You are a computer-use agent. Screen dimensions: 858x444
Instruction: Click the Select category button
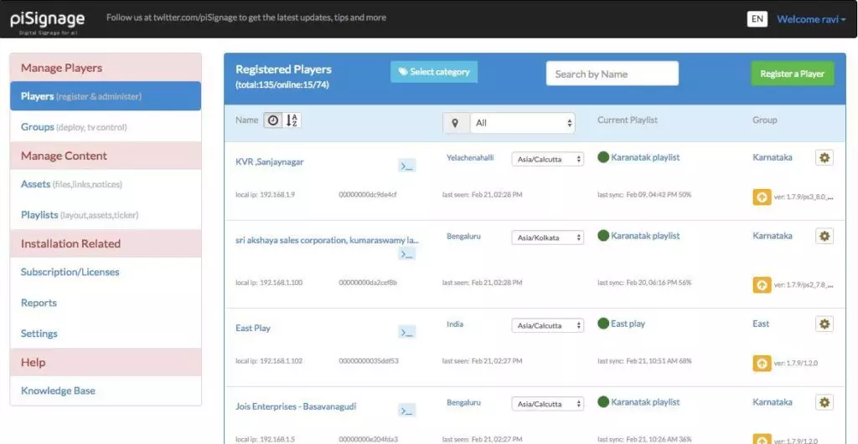pos(433,72)
